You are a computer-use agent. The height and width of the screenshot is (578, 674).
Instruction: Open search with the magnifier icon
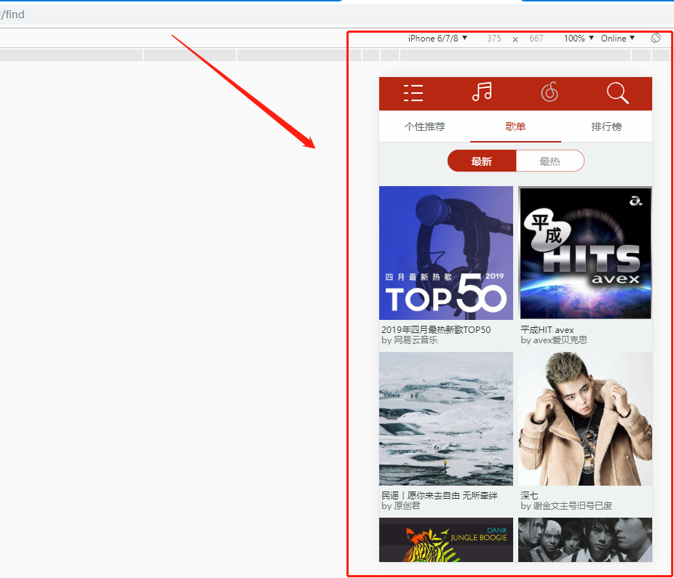(x=618, y=93)
